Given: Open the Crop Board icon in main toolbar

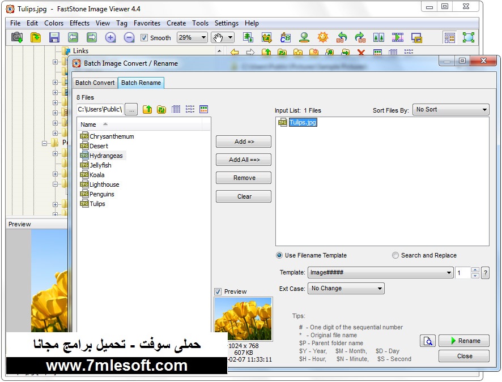Looking at the screenshot, I should pos(266,37).
